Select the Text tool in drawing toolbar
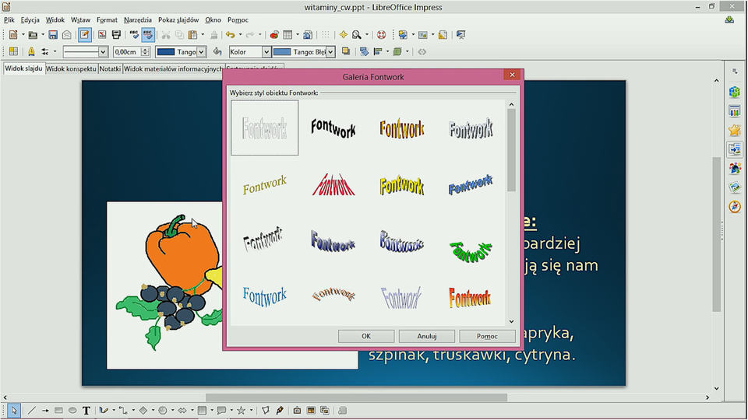748x420 pixels. click(86, 411)
